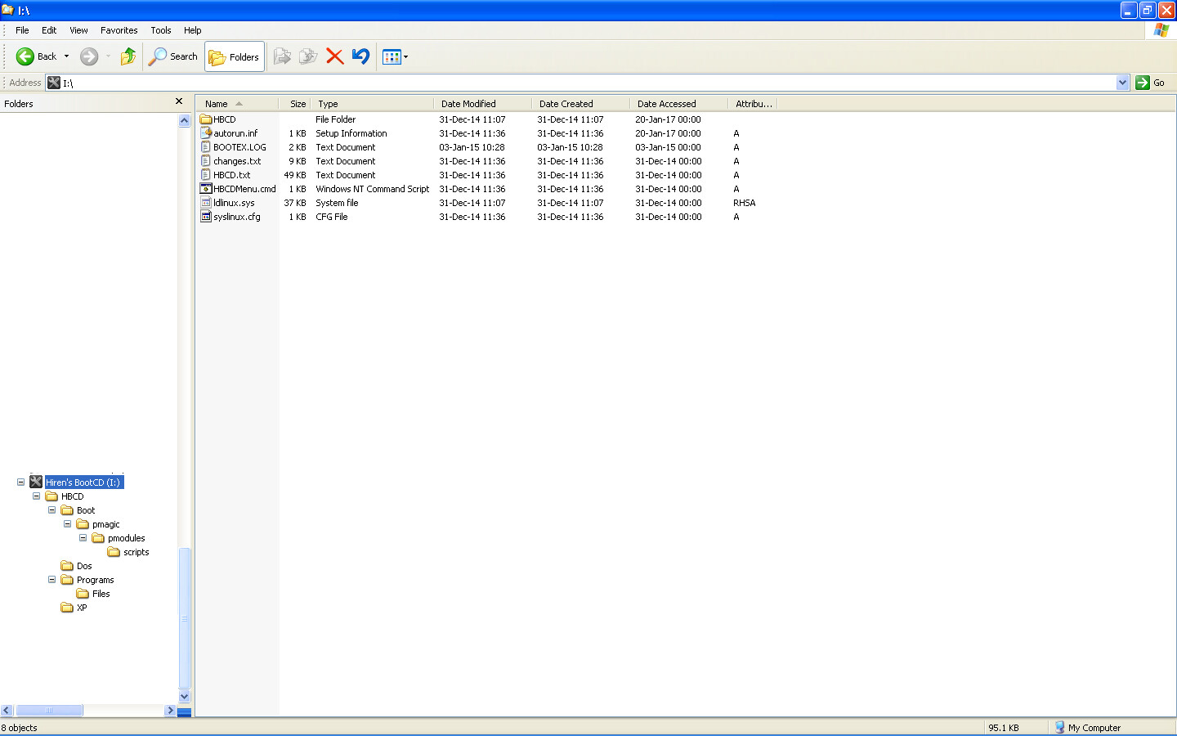This screenshot has height=736, width=1177.
Task: Sort by Date Modified column header
Action: [483, 104]
